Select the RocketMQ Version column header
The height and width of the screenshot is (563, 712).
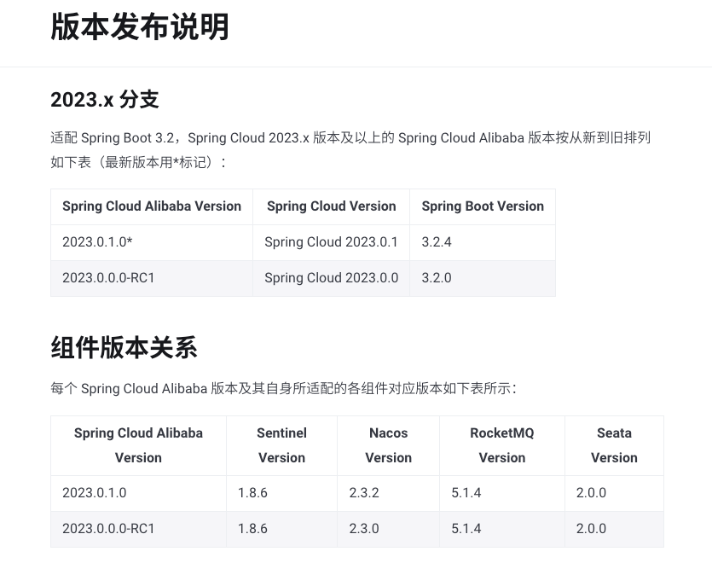coord(502,445)
